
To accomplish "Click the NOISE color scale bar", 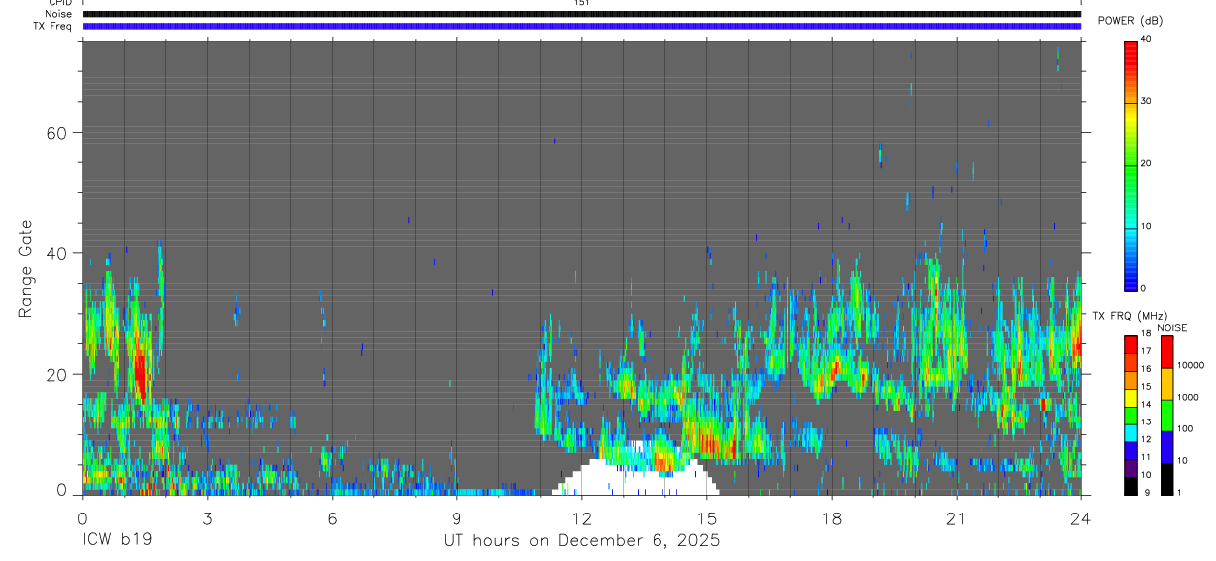I will click(1166, 415).
